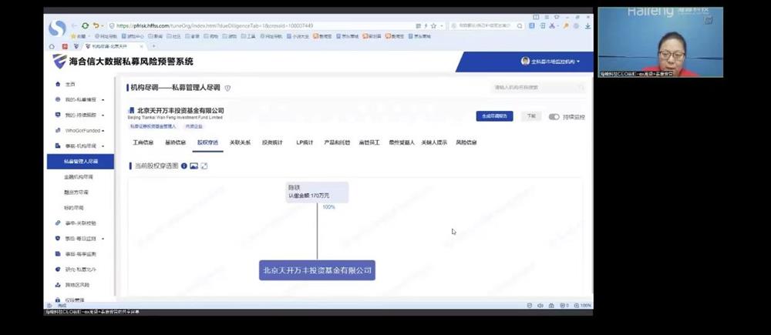Switch to the 关联关系 tab

click(x=240, y=142)
